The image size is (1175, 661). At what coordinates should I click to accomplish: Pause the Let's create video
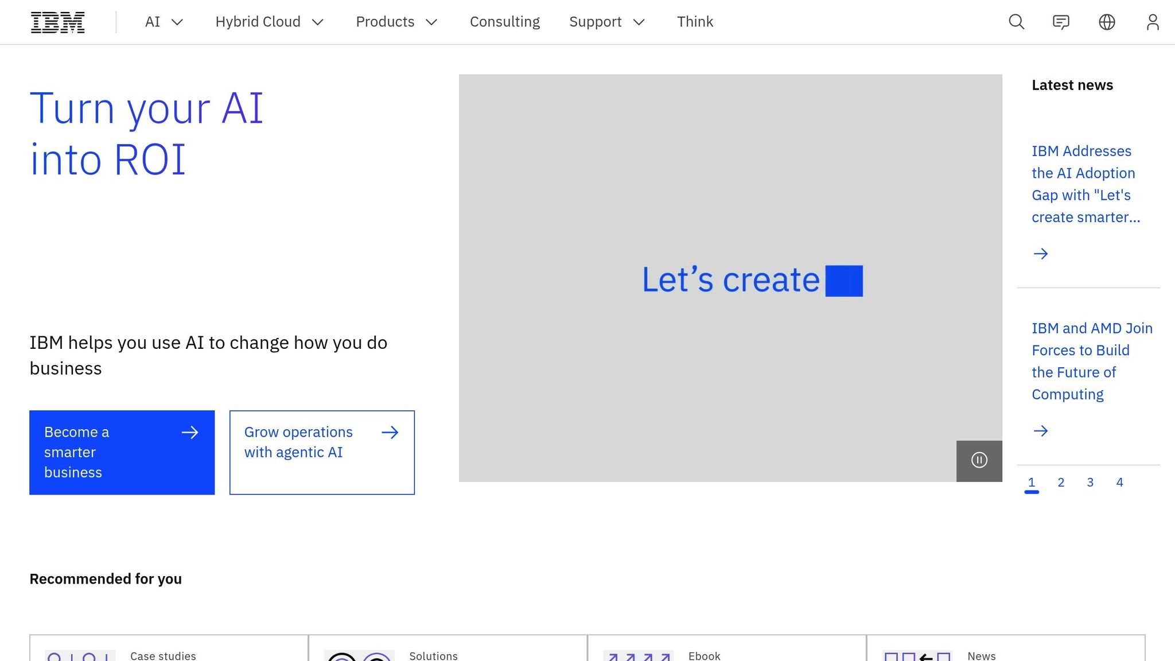[979, 461]
